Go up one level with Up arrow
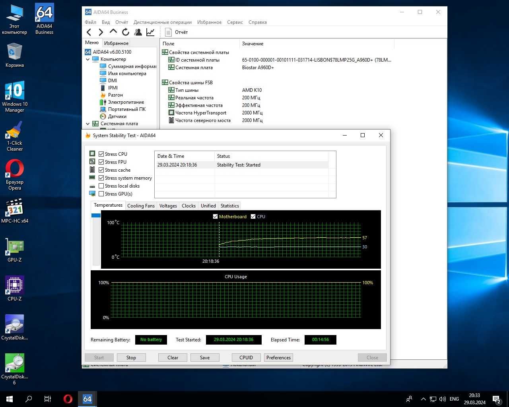The width and height of the screenshot is (509, 407). pos(113,32)
